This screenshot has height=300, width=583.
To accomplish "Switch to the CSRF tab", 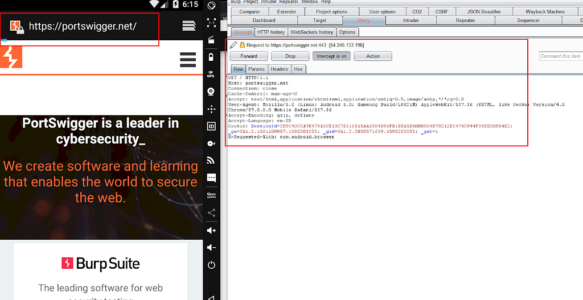I will coord(442,11).
